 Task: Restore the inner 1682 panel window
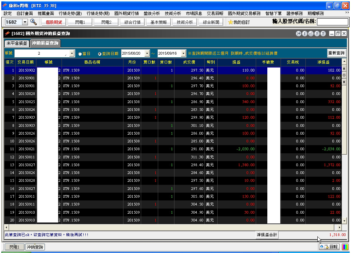[338, 34]
